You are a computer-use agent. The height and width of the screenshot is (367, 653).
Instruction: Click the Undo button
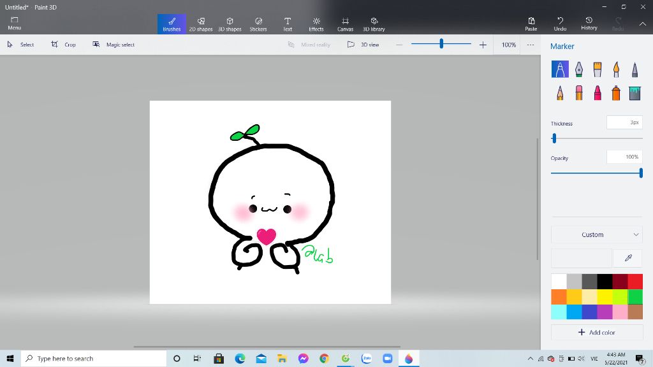(560, 24)
